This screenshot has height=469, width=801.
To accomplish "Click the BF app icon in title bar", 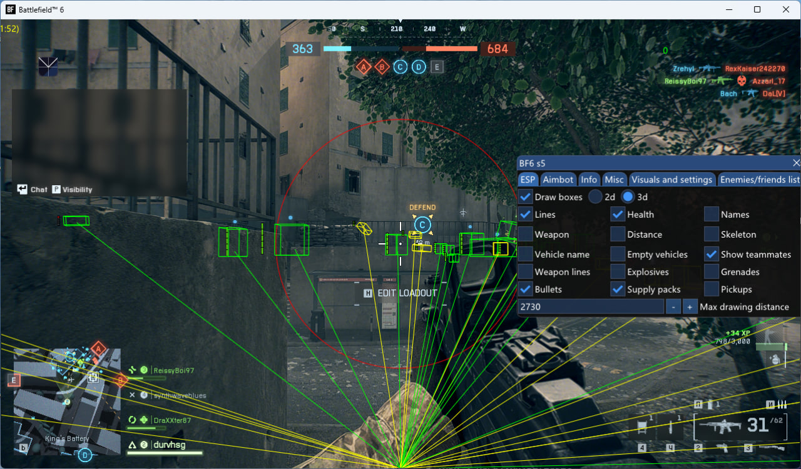I will (11, 10).
